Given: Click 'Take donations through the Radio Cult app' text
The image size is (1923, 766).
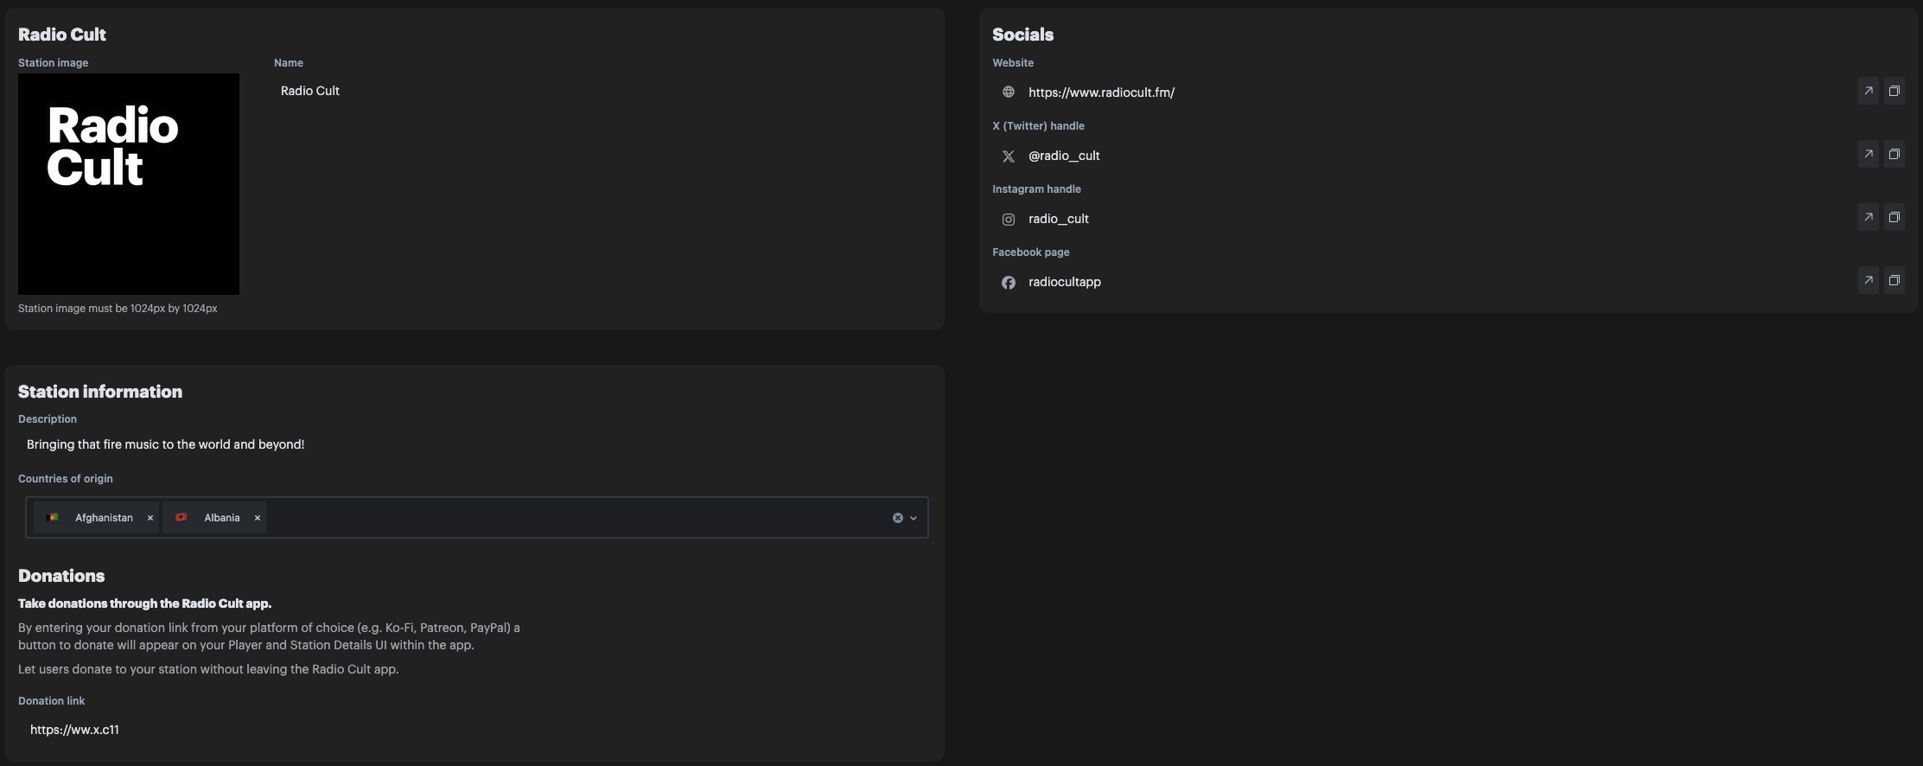Looking at the screenshot, I should (x=144, y=603).
